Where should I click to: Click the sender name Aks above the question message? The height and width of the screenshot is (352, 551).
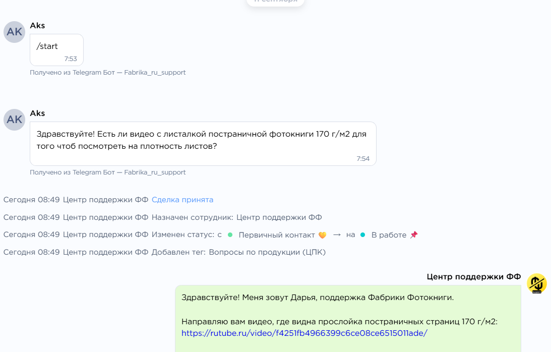[37, 113]
